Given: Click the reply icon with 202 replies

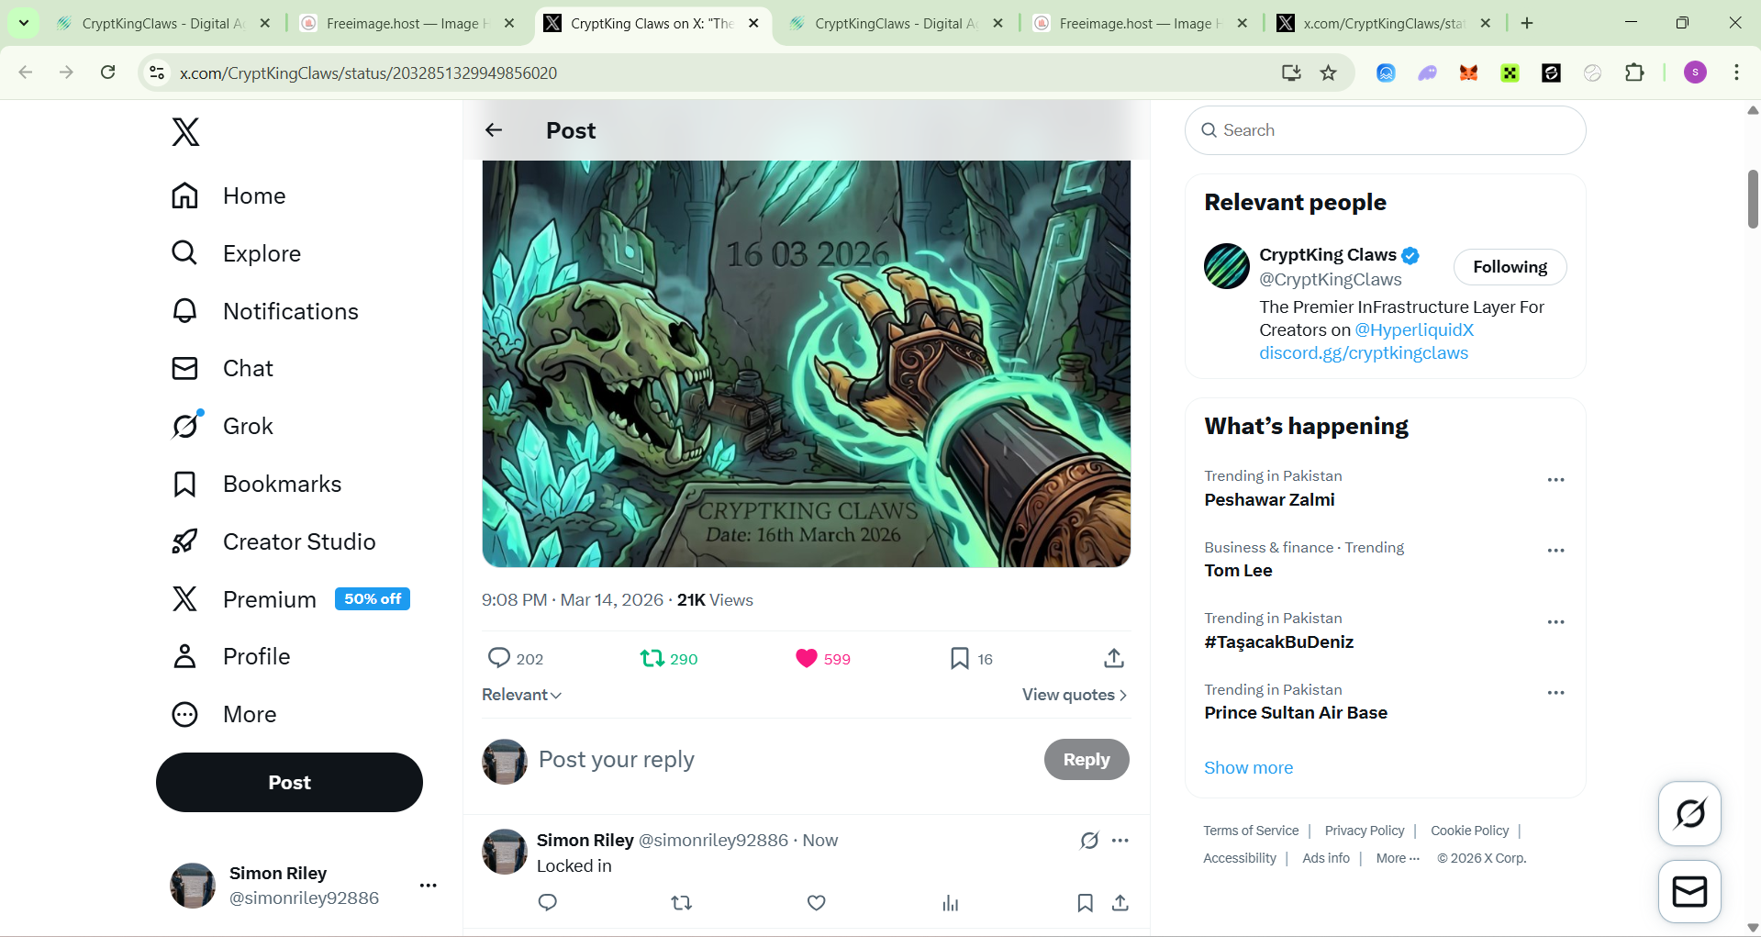Looking at the screenshot, I should (x=499, y=658).
